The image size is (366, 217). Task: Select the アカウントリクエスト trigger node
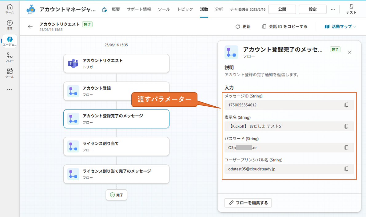116,63
